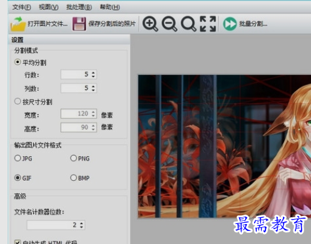This screenshot has width=311, height=244.
Task: Select the 按尺寸分割 radio button
Action: coord(17,101)
